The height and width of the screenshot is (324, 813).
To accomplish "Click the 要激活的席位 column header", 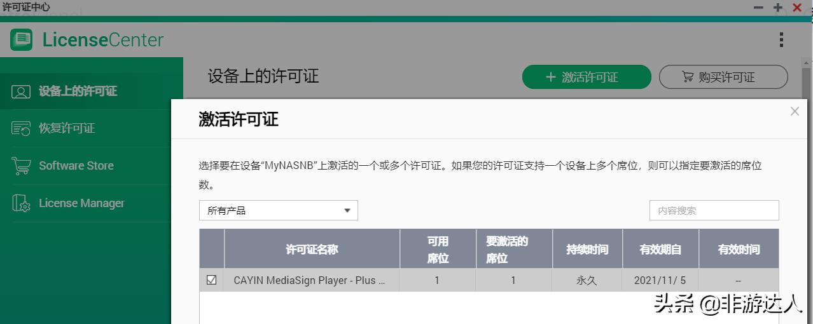I will [x=514, y=249].
